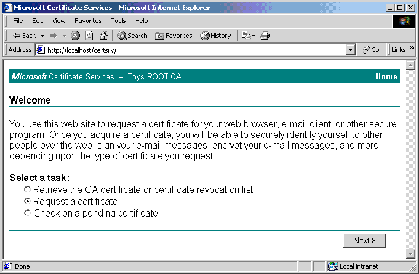The height and width of the screenshot is (274, 419).
Task: Open the Help menu
Action: pos(142,21)
